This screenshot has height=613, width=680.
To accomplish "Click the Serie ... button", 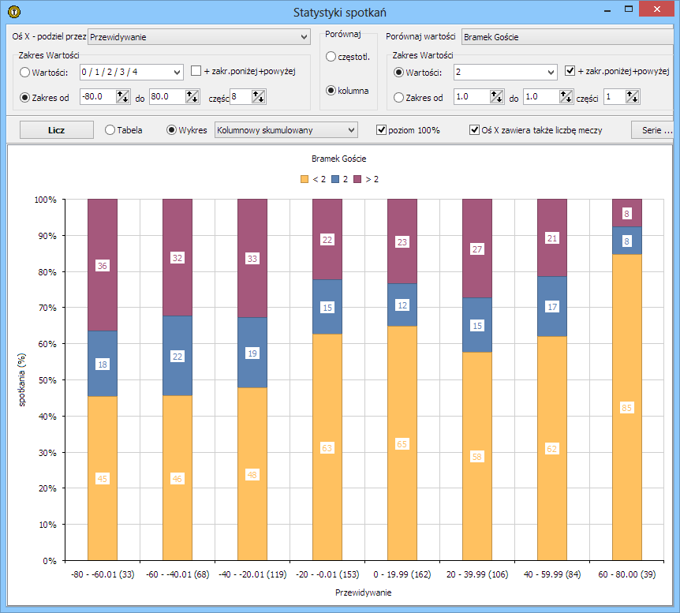I will 654,130.
